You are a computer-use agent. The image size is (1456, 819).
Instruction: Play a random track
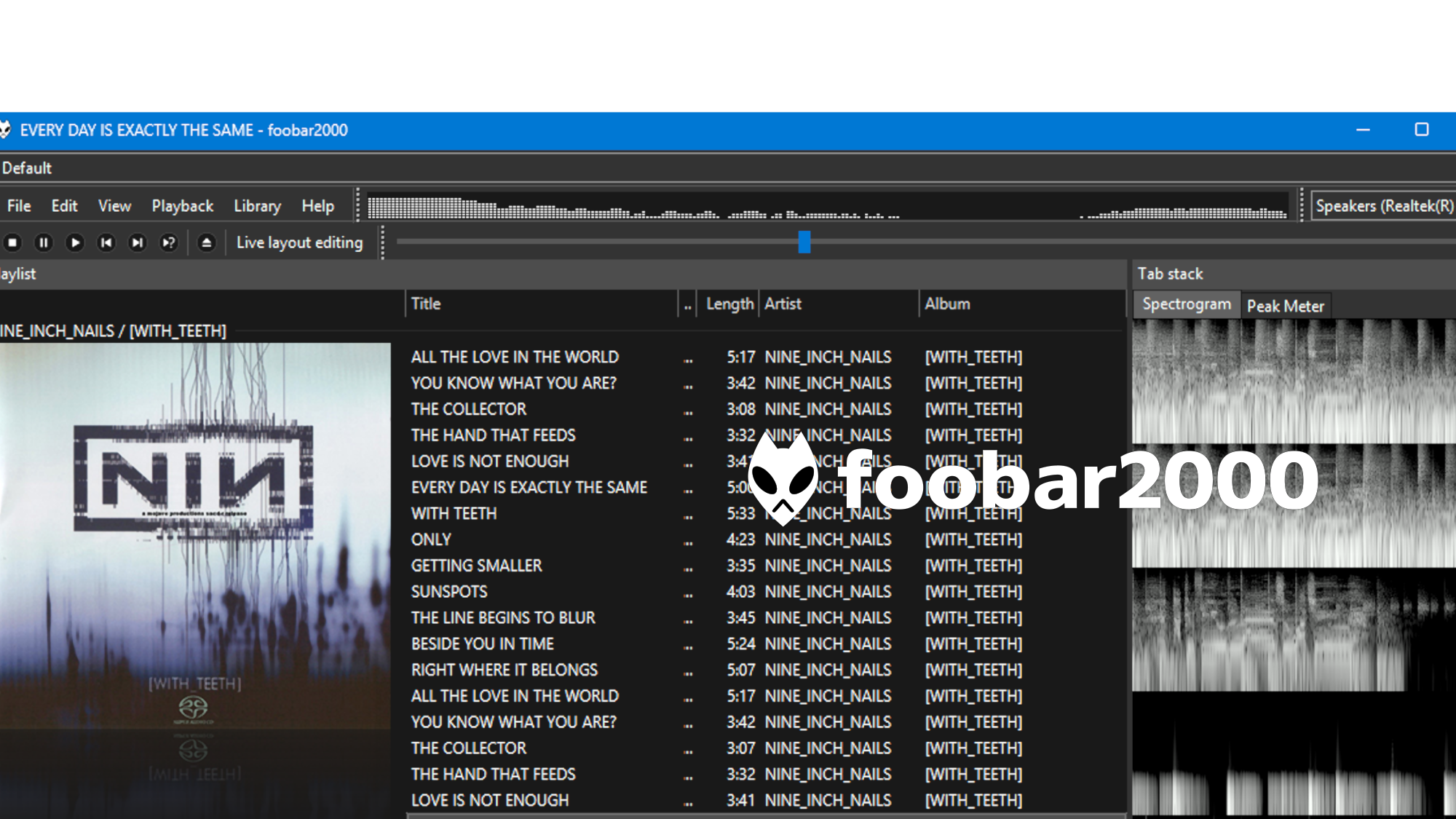pos(169,242)
